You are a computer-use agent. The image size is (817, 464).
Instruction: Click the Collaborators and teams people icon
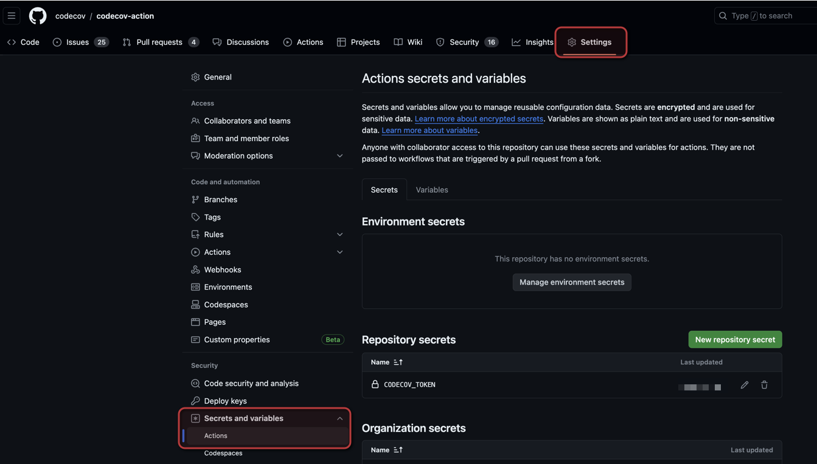[x=195, y=121]
